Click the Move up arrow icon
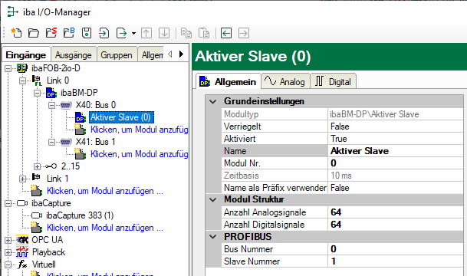The height and width of the screenshot is (276, 467). [146, 33]
